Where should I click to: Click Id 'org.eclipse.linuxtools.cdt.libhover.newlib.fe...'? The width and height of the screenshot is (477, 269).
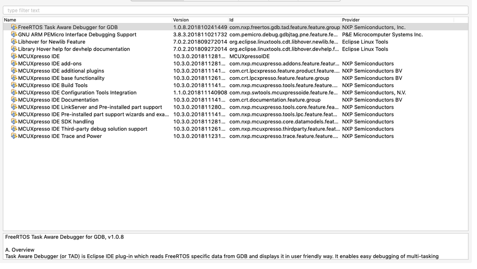click(x=284, y=42)
